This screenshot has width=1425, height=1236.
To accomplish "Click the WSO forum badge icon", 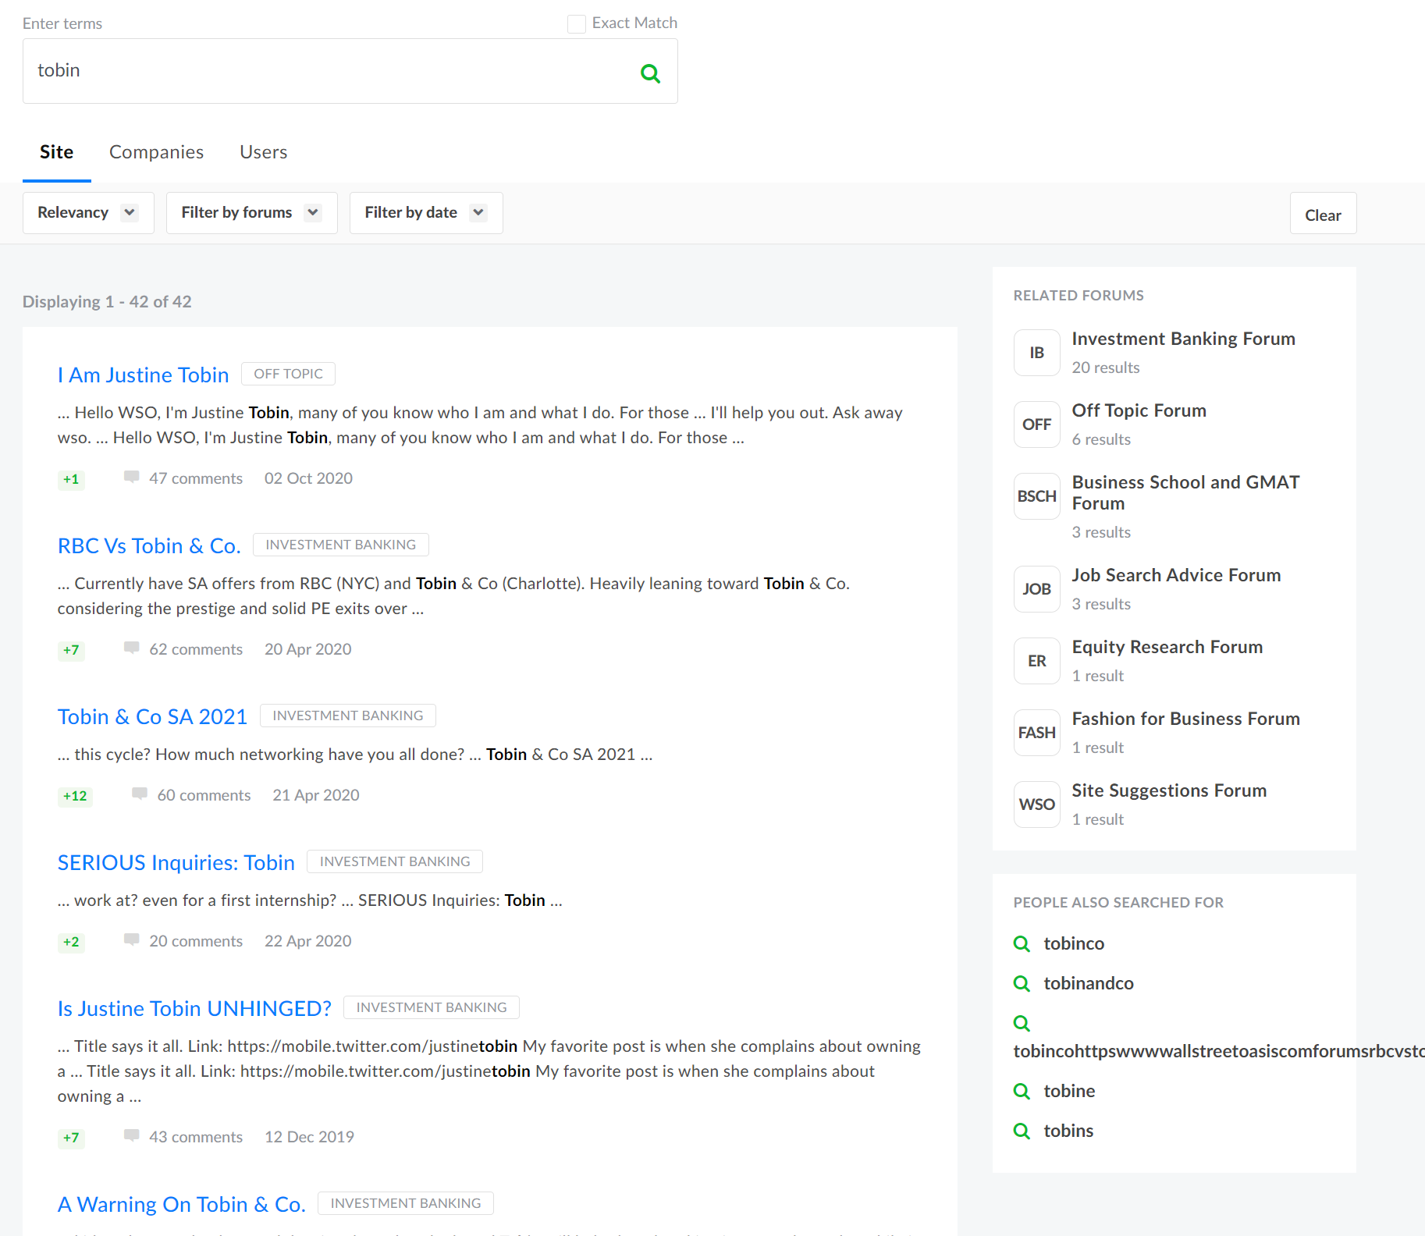I will (1036, 804).
